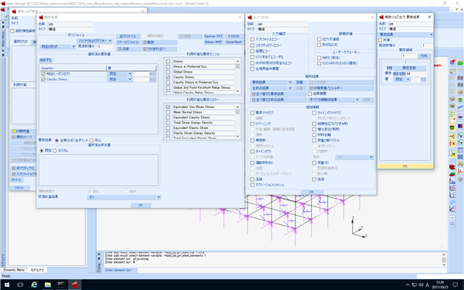Open the 既定の形式 dropdown

point(57,46)
